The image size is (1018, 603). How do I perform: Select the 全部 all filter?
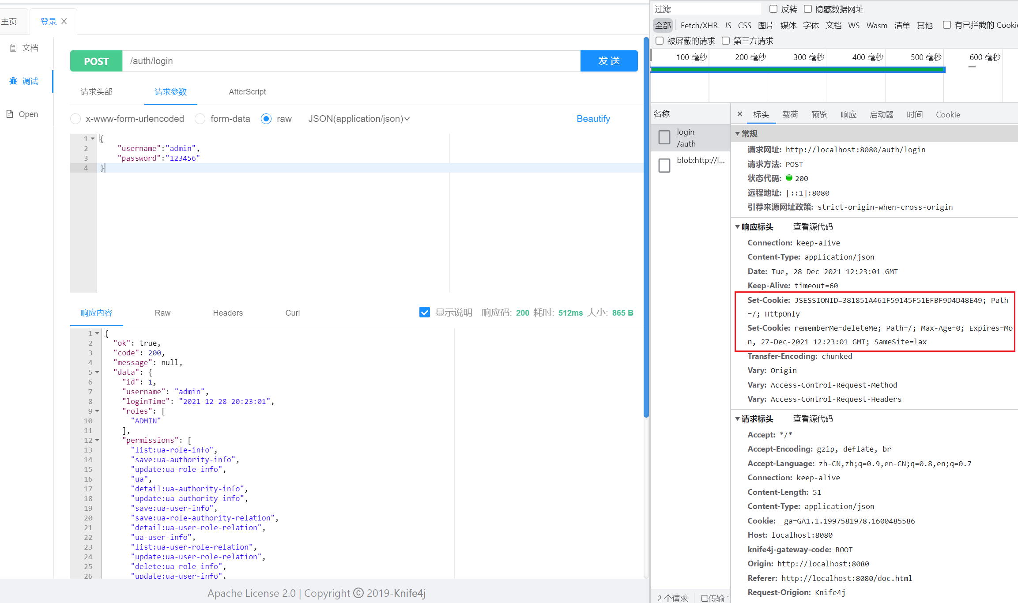663,26
